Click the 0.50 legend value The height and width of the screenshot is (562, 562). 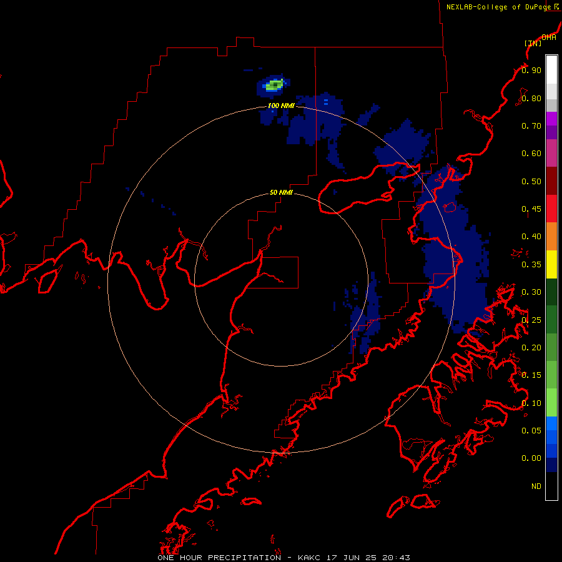pyautogui.click(x=531, y=181)
